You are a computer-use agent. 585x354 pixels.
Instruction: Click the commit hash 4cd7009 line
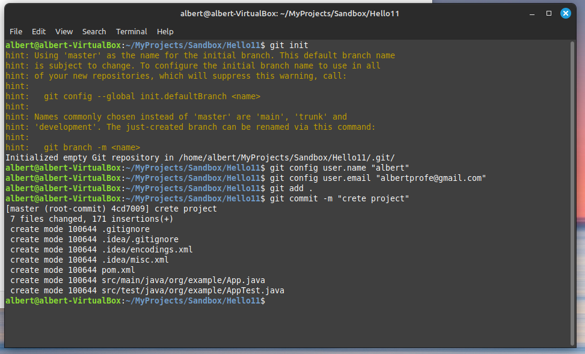111,209
